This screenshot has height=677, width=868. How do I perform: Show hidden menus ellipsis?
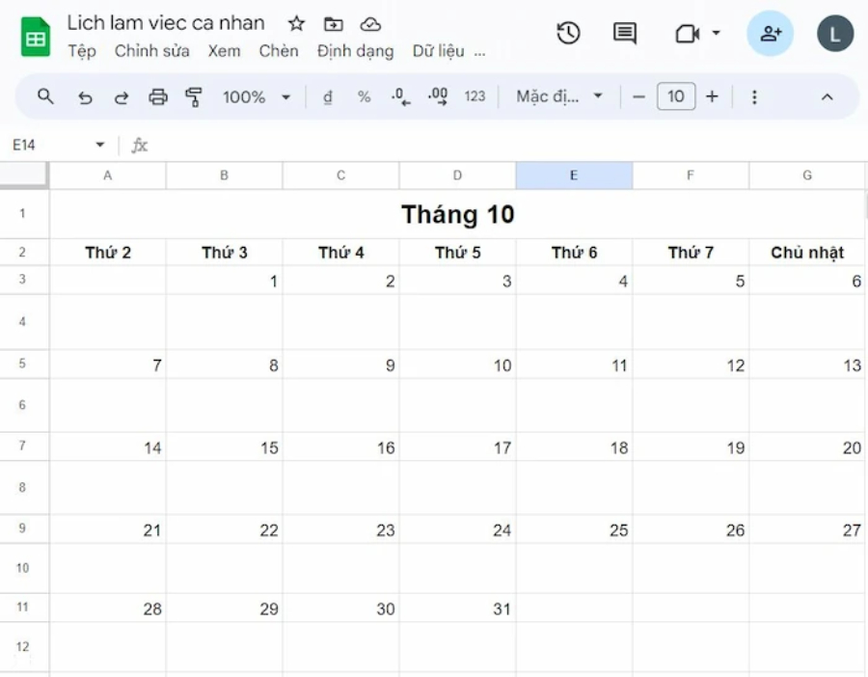(x=479, y=54)
